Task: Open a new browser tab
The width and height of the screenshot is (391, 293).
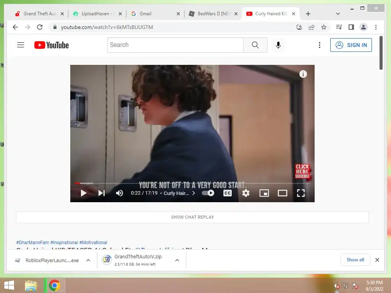Action: coord(308,14)
